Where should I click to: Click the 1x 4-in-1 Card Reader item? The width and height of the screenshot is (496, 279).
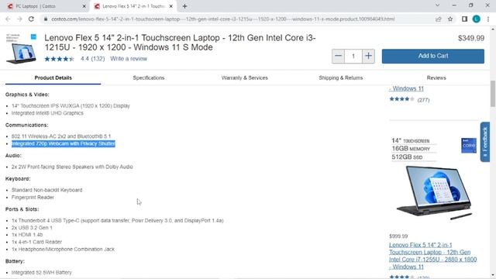[36, 242]
